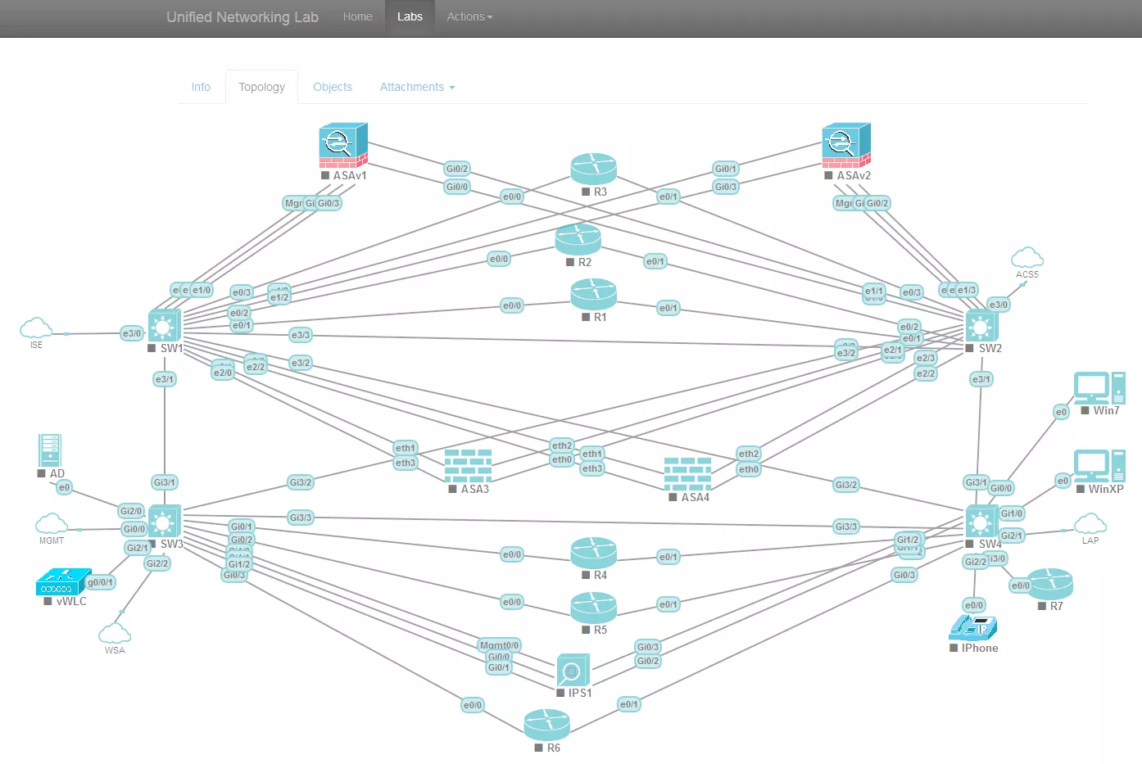This screenshot has width=1142, height=764.
Task: Click the e3/0 interface label near ACS5
Action: click(999, 305)
